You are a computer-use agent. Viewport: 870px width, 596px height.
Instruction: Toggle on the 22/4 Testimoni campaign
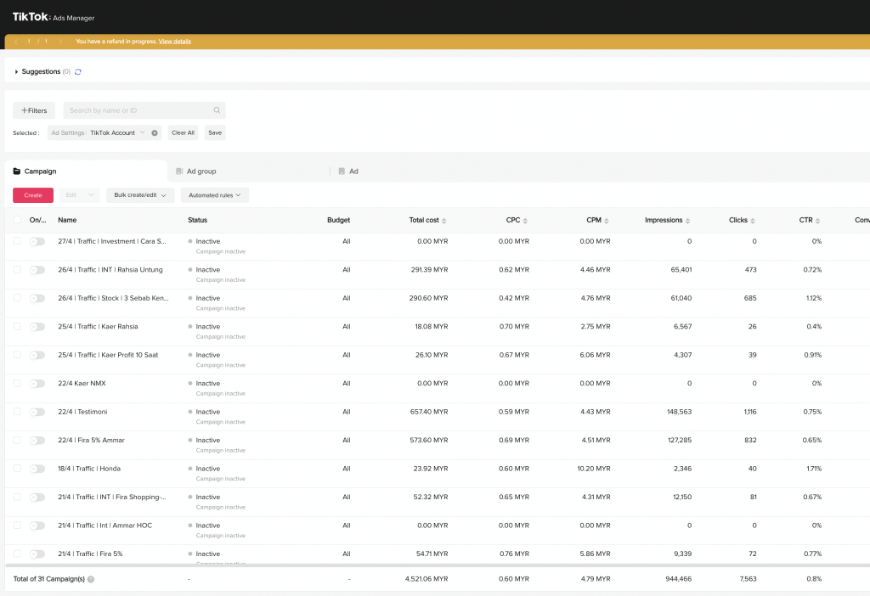coord(37,412)
